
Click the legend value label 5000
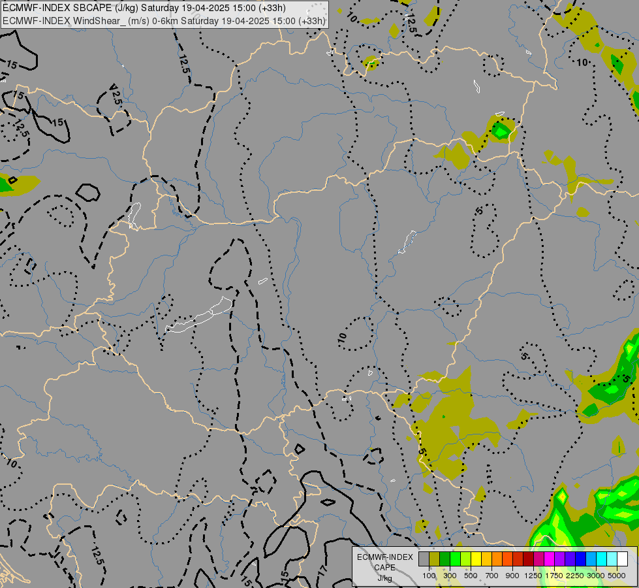coord(617,576)
